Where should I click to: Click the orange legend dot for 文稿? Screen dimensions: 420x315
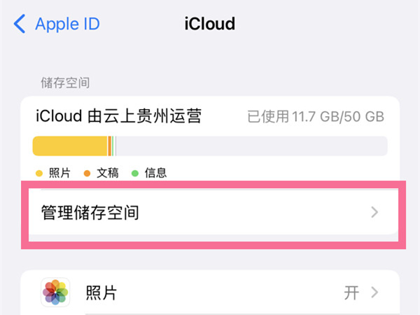pos(87,173)
